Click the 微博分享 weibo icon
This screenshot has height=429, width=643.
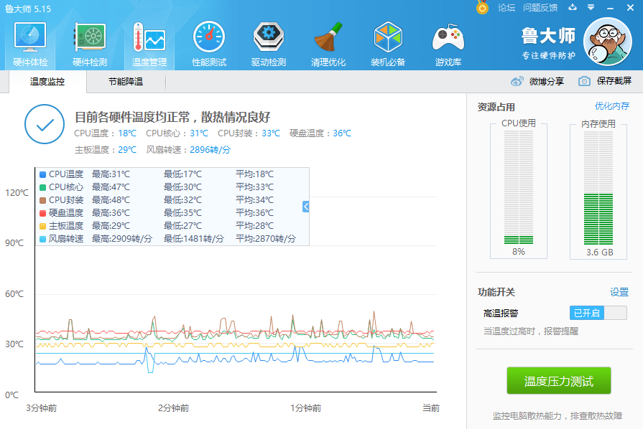tap(517, 81)
